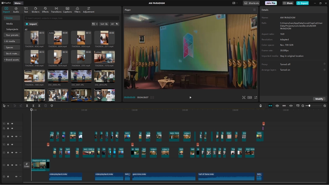Lock the audio track
This screenshot has width=329, height=185.
click(x=8, y=176)
